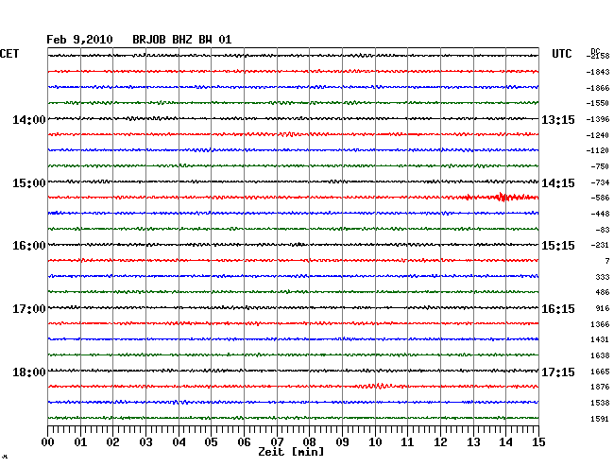Select the "17:00" CET time label
Image resolution: width=614 pixels, height=467 pixels.
pyautogui.click(x=29, y=309)
